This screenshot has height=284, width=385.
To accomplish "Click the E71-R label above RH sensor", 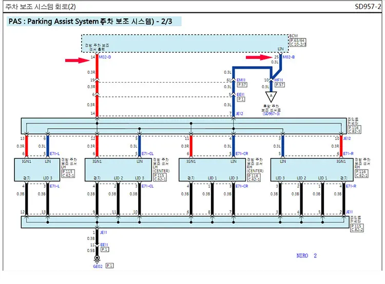I will 348,154.
